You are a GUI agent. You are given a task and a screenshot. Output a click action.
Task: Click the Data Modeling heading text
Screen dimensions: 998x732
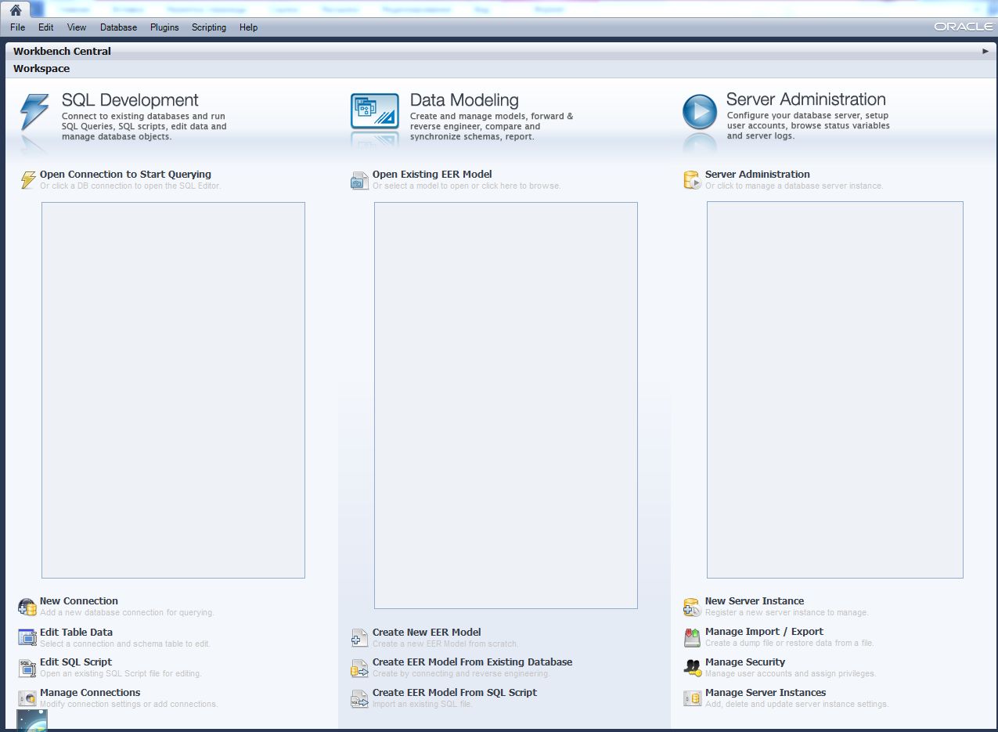pyautogui.click(x=464, y=100)
